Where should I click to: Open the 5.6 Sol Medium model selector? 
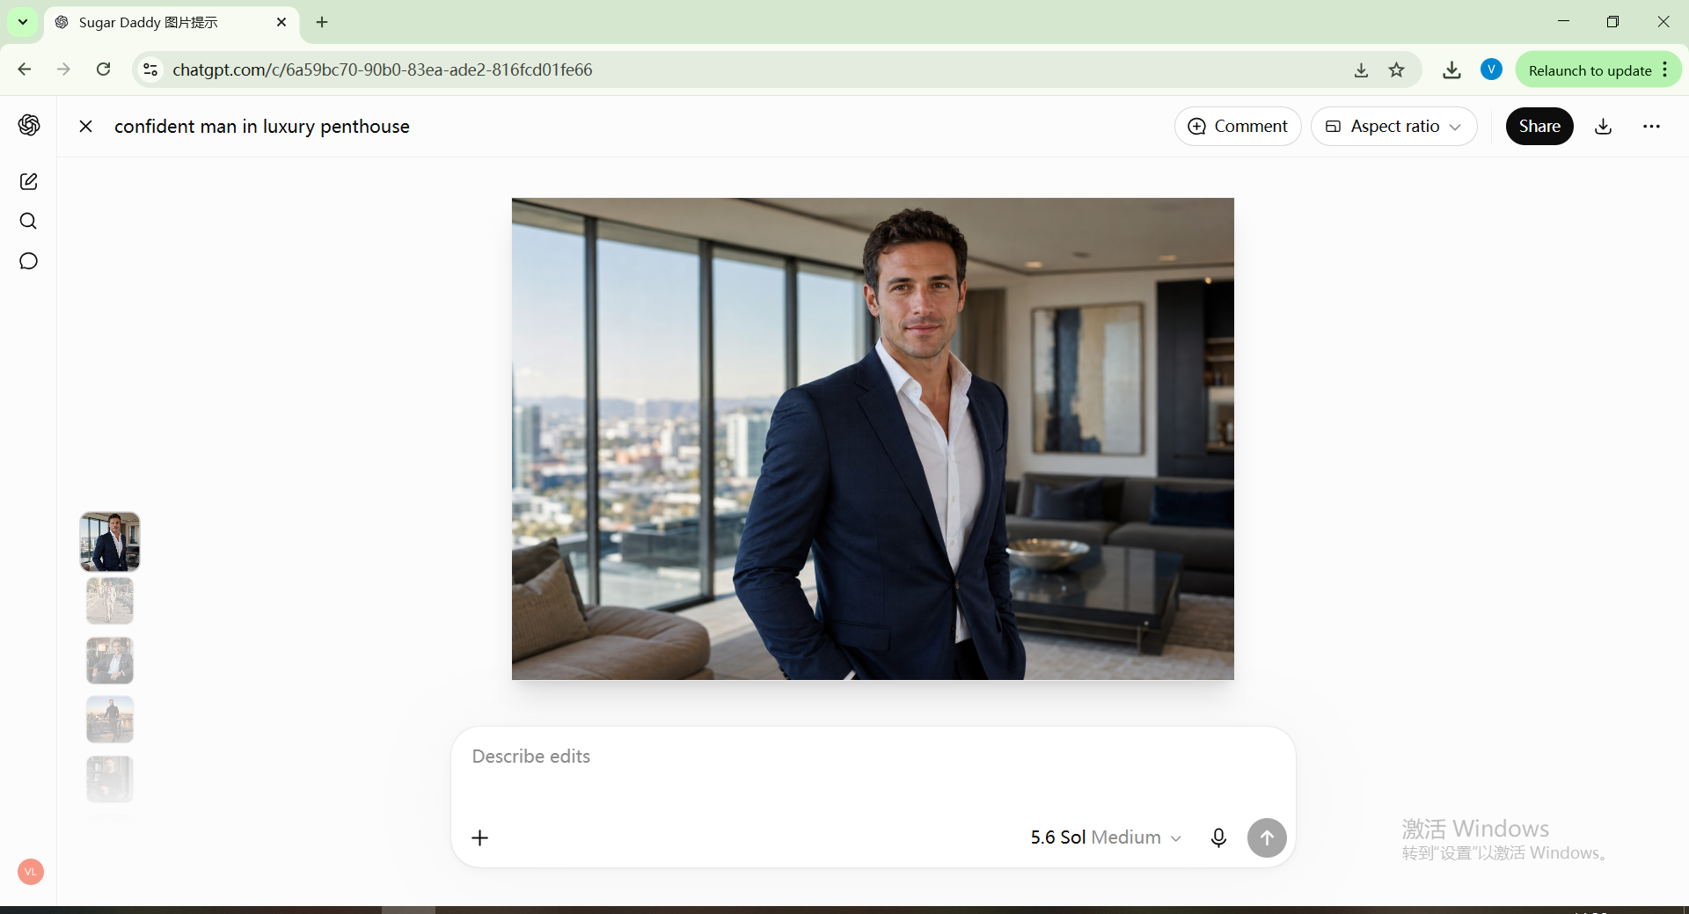(x=1106, y=837)
